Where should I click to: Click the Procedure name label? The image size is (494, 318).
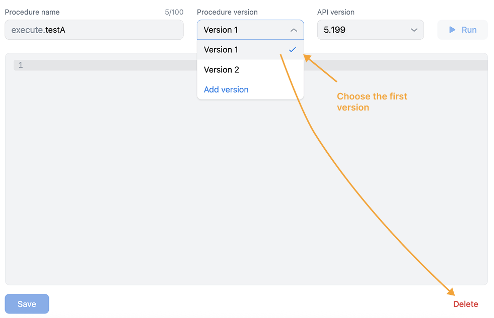click(x=32, y=12)
